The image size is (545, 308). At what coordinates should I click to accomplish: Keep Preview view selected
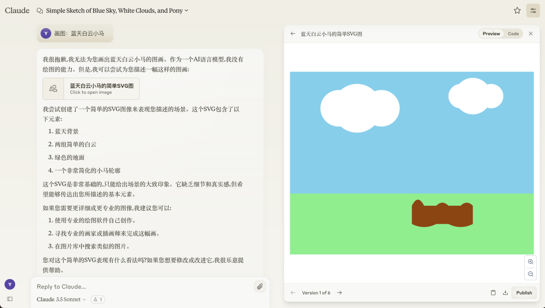pyautogui.click(x=491, y=33)
